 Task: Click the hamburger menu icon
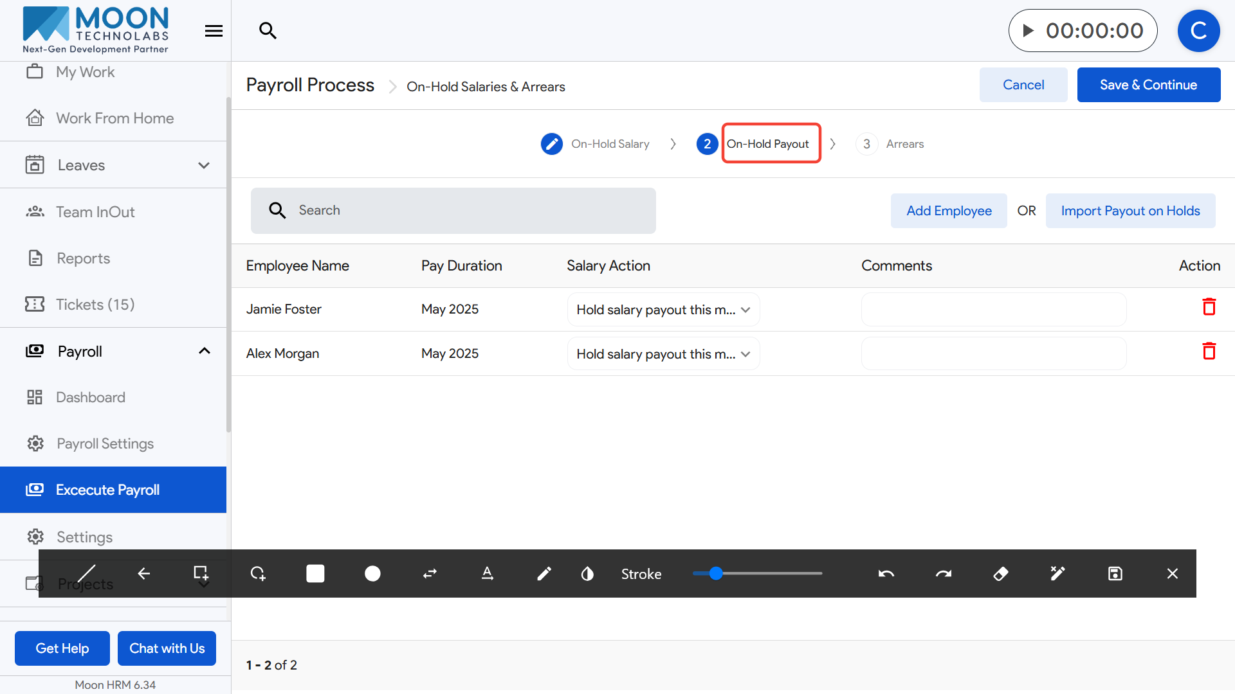click(x=214, y=31)
